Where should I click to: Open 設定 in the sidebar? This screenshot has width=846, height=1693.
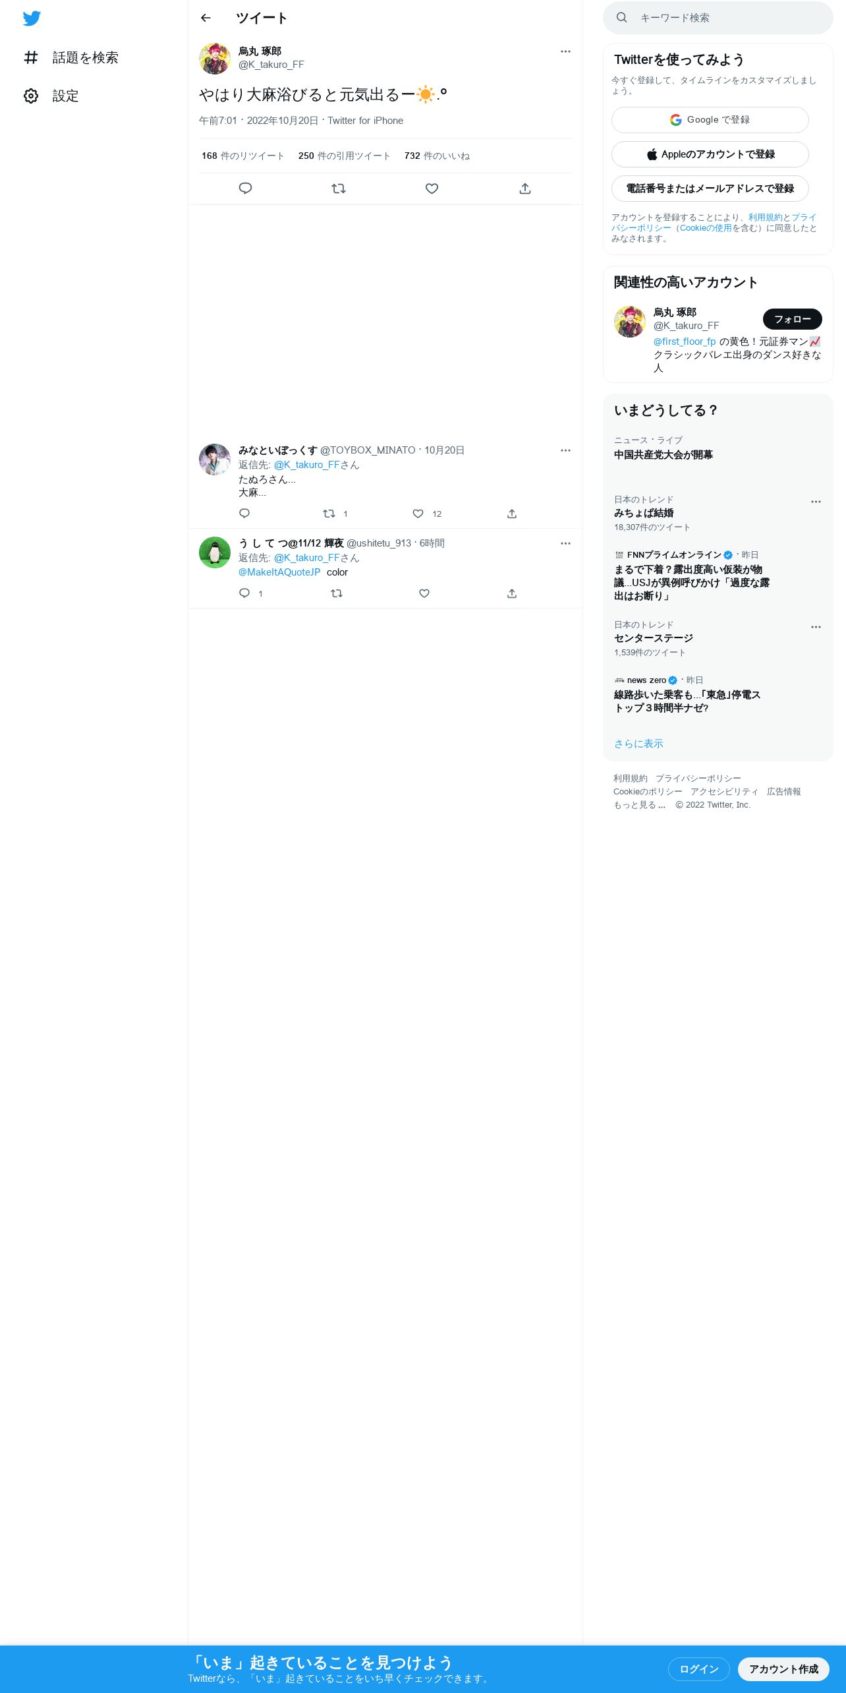pyautogui.click(x=51, y=96)
